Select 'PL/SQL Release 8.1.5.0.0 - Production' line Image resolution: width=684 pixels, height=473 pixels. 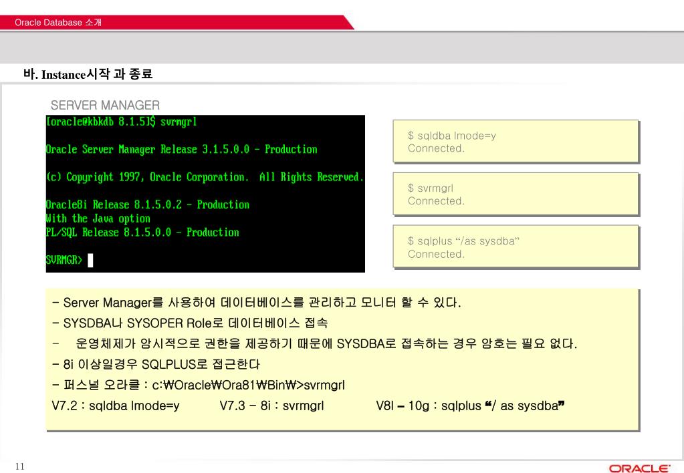coord(142,232)
